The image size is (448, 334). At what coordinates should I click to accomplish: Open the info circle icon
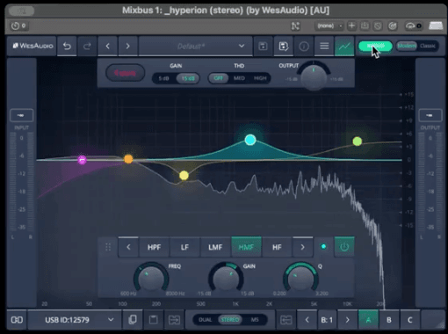click(x=304, y=46)
